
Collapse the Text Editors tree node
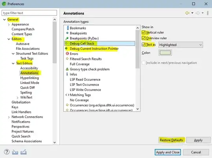[x=13, y=64]
